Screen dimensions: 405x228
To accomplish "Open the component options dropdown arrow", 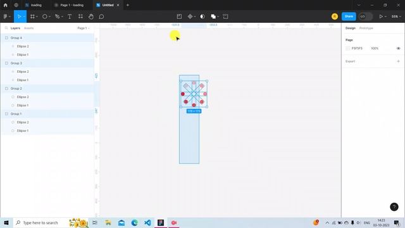I will pyautogui.click(x=195, y=16).
